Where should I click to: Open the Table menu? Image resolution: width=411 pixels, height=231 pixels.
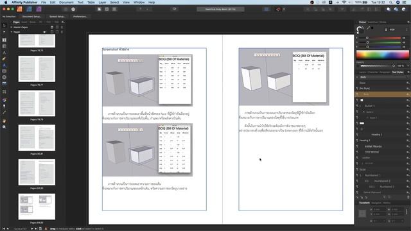(91, 3)
